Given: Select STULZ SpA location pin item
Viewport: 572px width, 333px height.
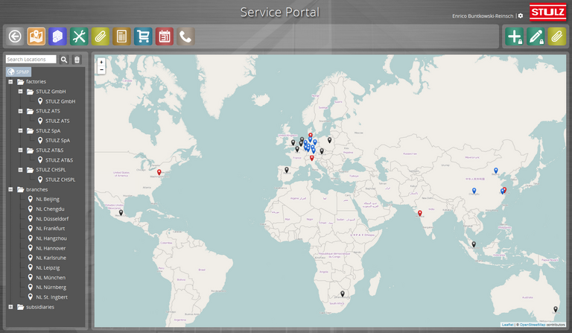Looking at the screenshot, I should [x=54, y=140].
